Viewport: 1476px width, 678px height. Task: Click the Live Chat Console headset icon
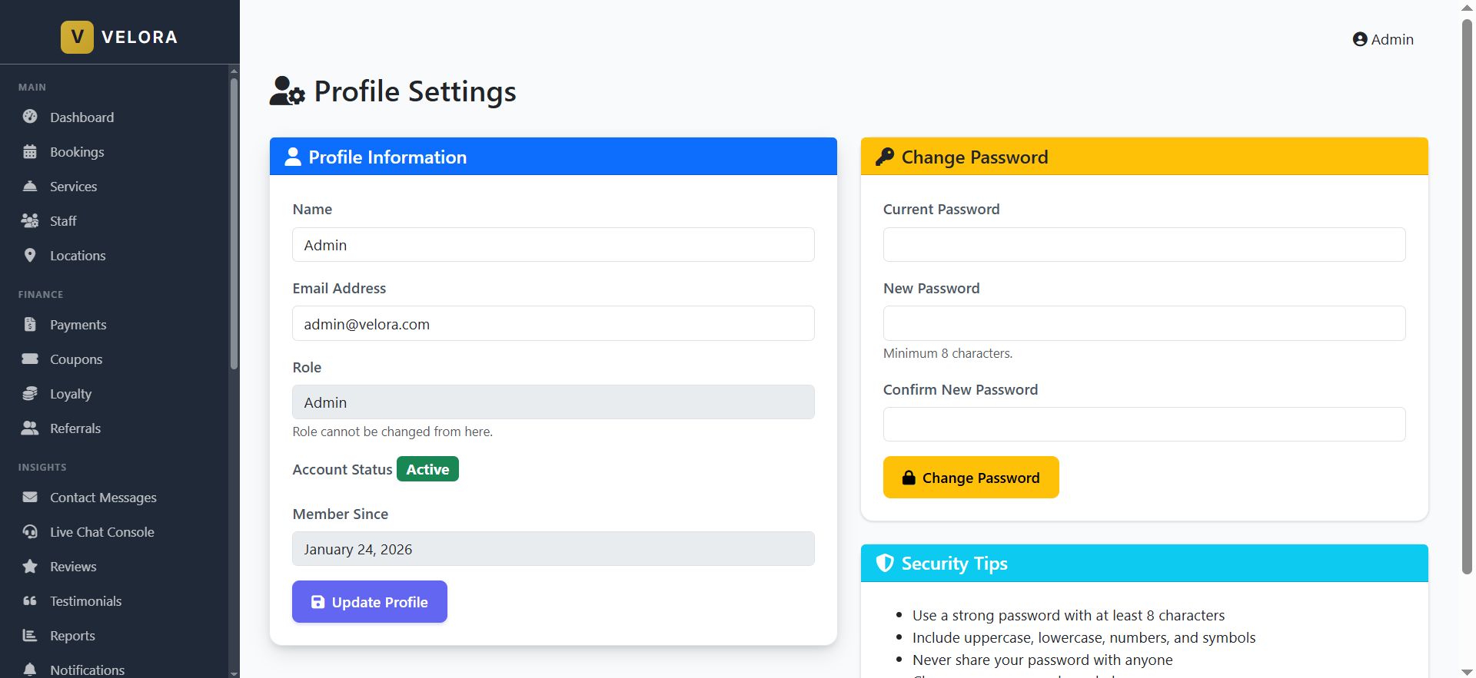click(30, 531)
